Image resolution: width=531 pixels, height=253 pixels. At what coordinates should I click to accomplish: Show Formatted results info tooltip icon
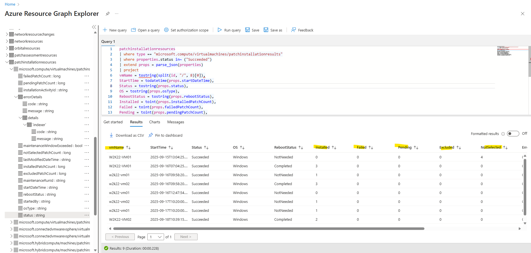[x=503, y=134]
